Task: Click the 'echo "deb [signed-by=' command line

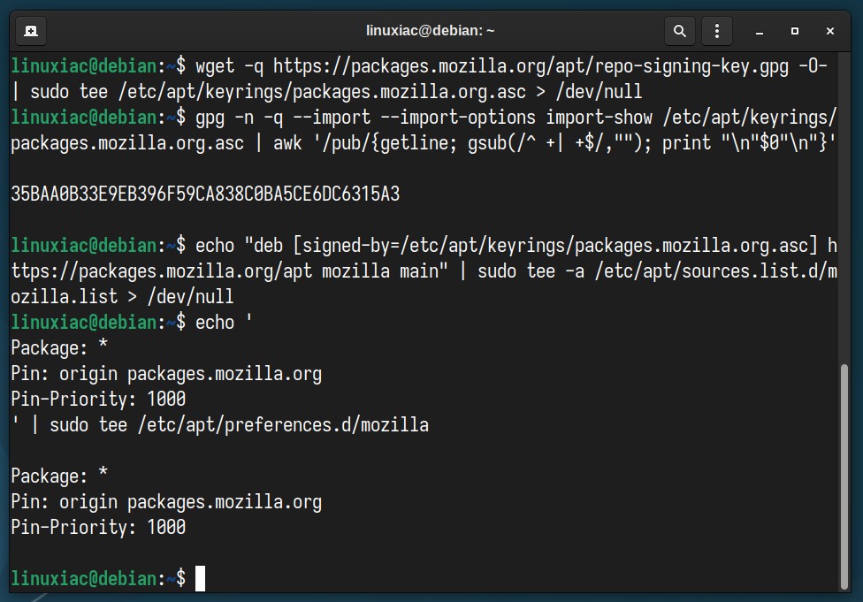Action: 424,246
